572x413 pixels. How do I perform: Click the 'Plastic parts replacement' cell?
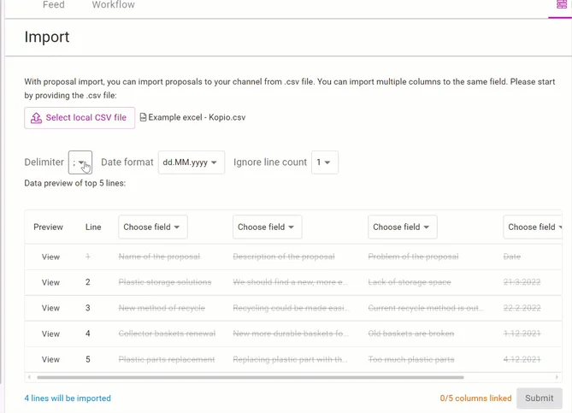(x=167, y=359)
